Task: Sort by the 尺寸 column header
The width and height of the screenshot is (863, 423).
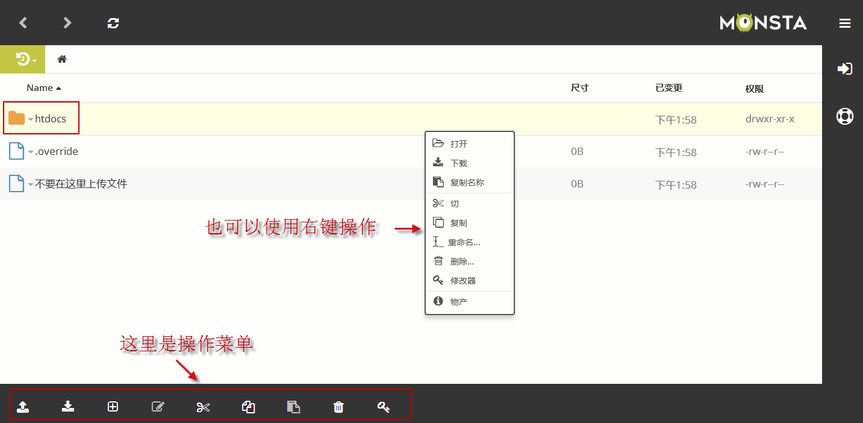Action: [579, 88]
